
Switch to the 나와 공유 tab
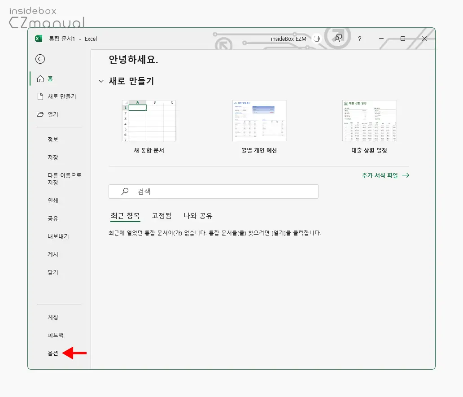coord(198,216)
